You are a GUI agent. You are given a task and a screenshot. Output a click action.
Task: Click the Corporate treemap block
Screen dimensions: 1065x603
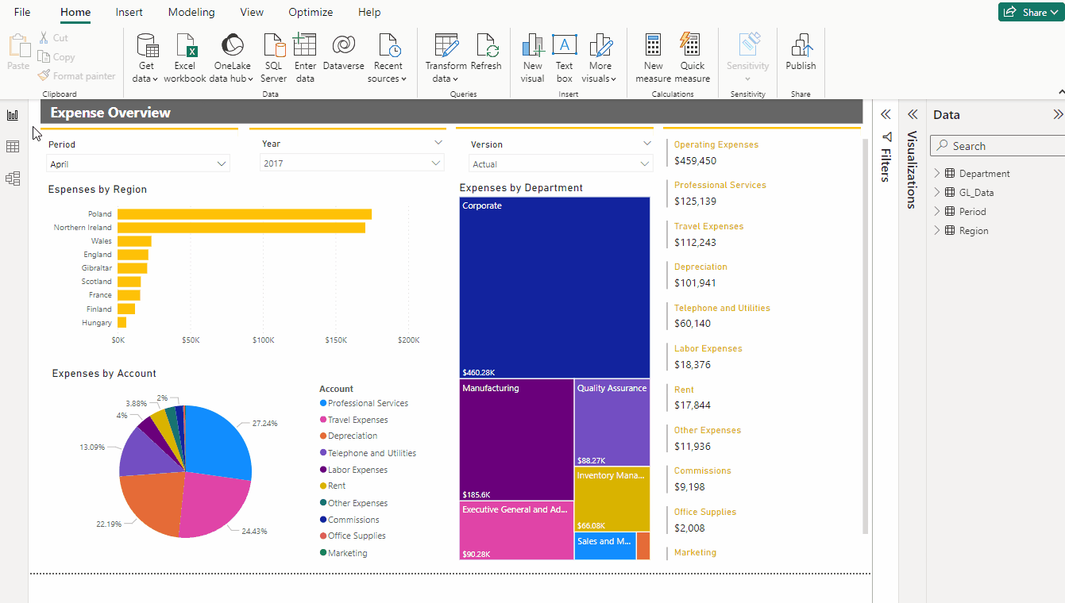pyautogui.click(x=554, y=287)
